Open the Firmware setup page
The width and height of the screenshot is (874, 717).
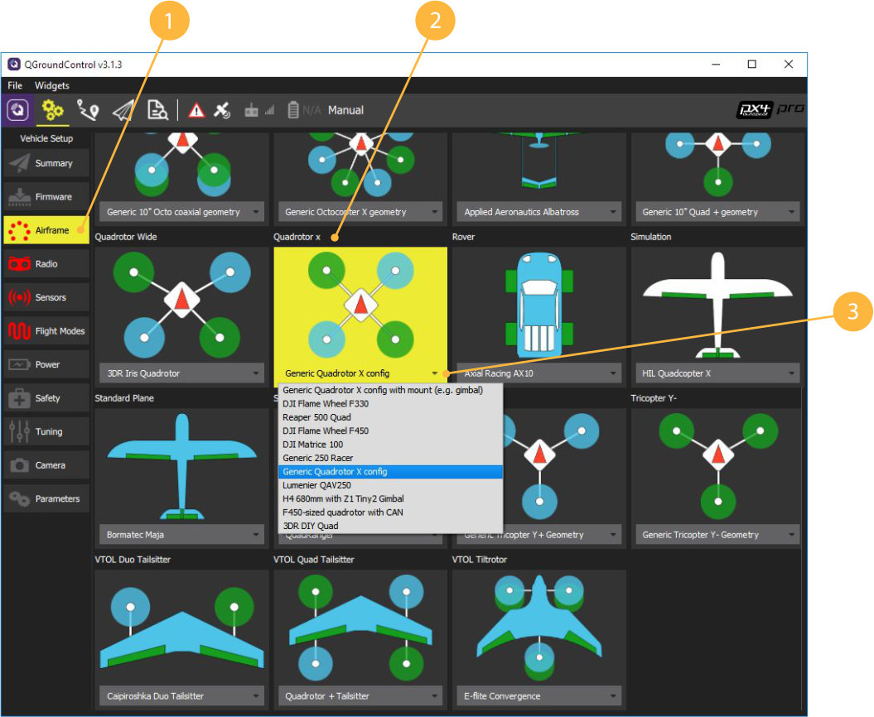point(46,197)
